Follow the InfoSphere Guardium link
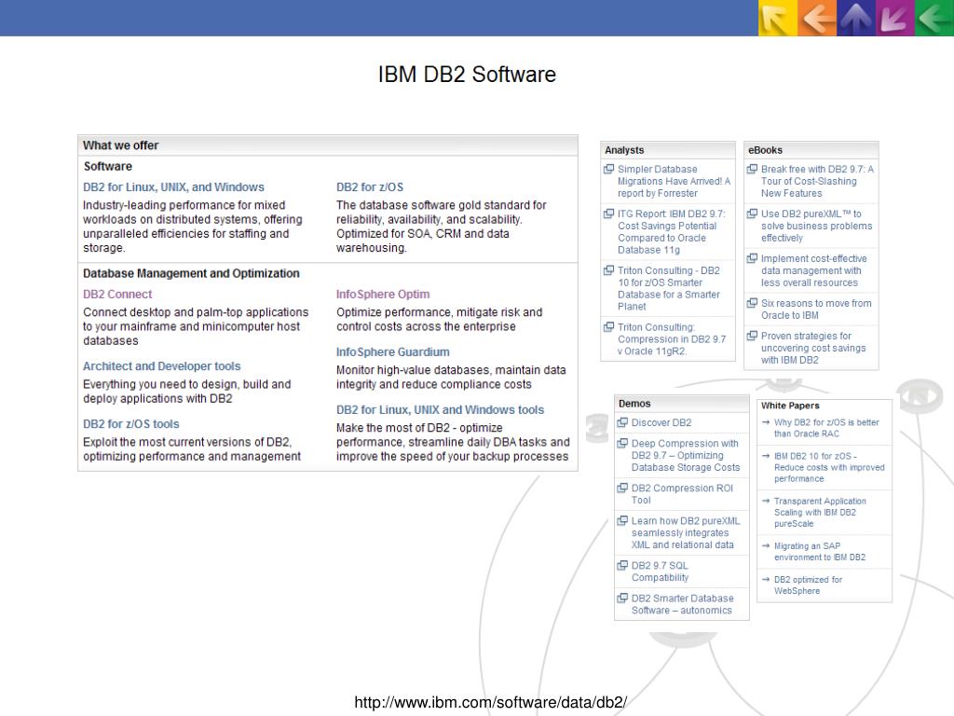The image size is (954, 716). [393, 351]
